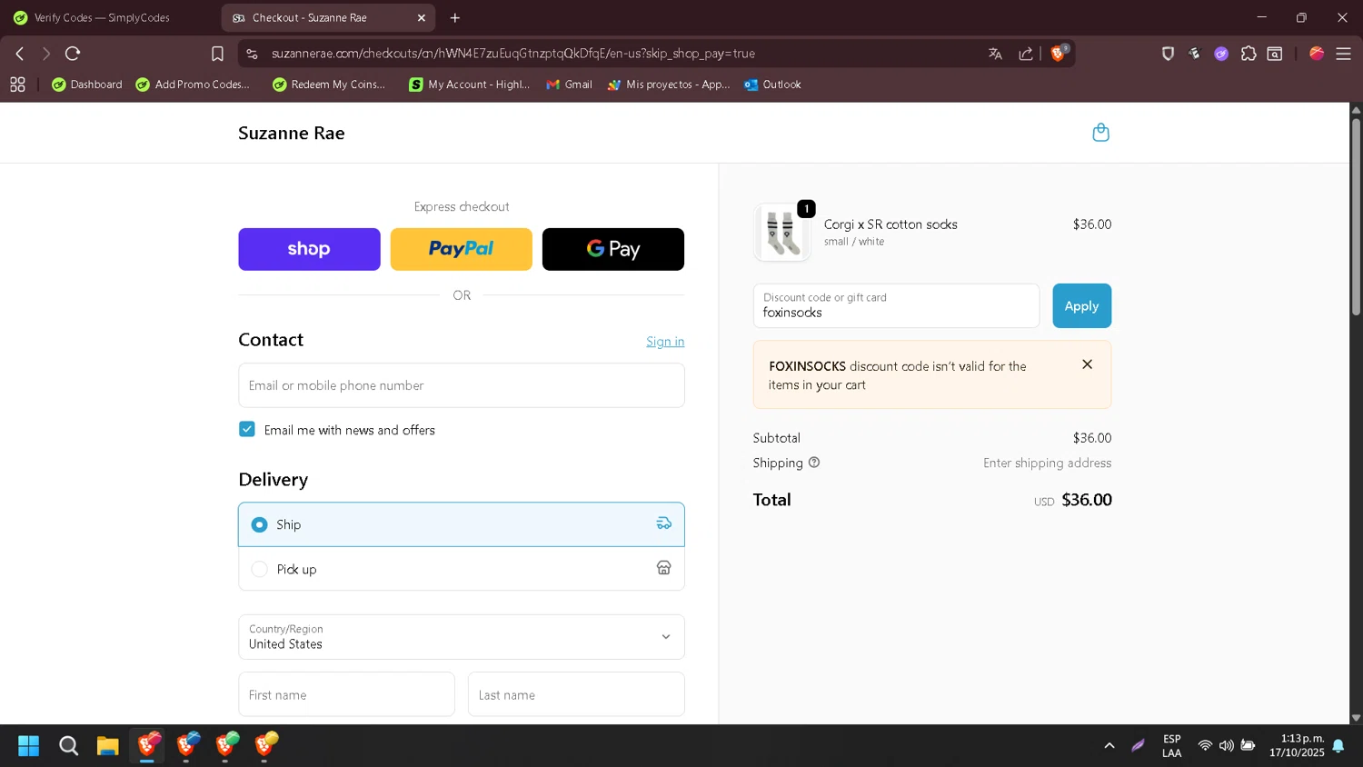Open File Explorer from taskbar
This screenshot has height=767, width=1363.
[x=108, y=746]
